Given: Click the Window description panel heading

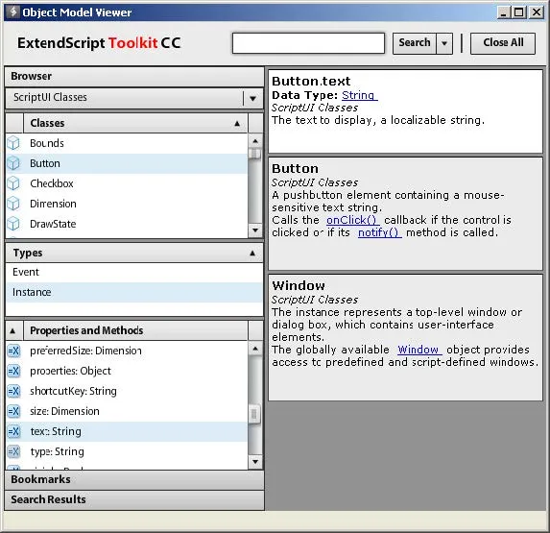Looking at the screenshot, I should click(299, 285).
